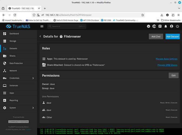182x135 pixels.
Task: Go back using arrow beside Details for
Action: pos(40,36)
